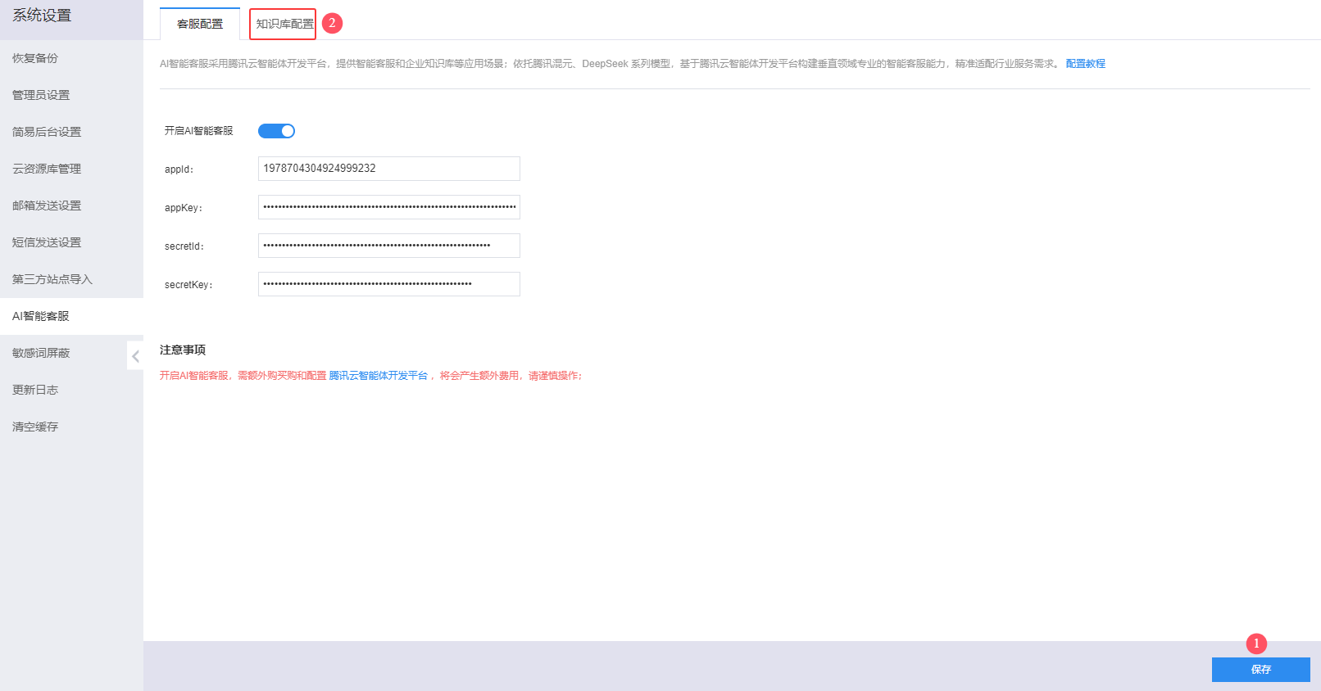Click into the appId input field
This screenshot has width=1321, height=691.
(x=388, y=169)
